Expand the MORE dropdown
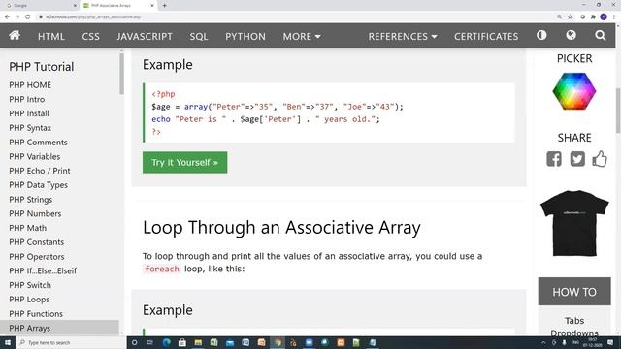 point(302,37)
